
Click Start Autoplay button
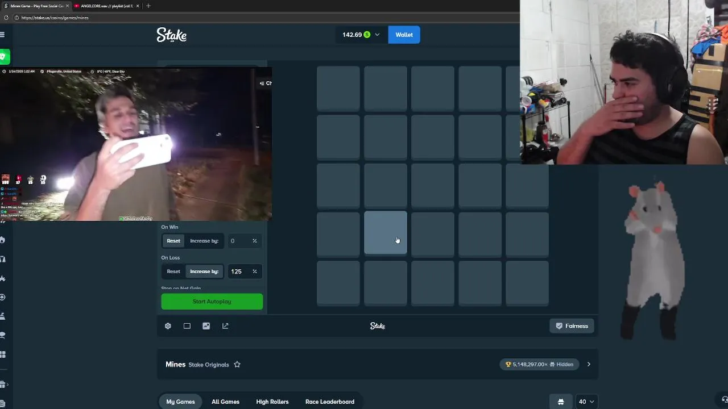click(x=212, y=302)
